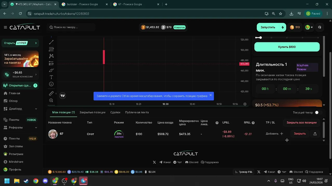Open the $91.45 Solana ticker

click(106, 172)
